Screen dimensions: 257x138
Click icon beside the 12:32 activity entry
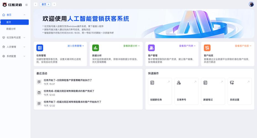tap(39, 104)
